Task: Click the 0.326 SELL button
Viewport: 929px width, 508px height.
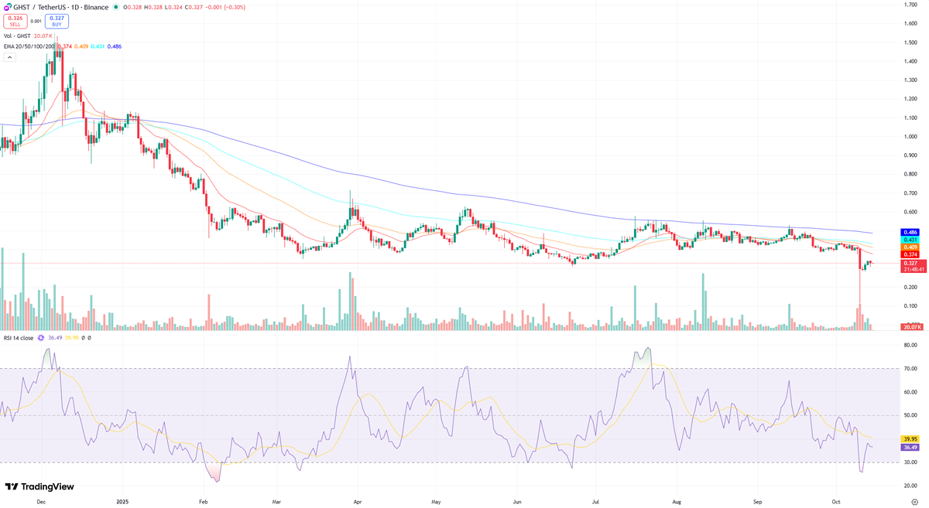Action: [15, 21]
